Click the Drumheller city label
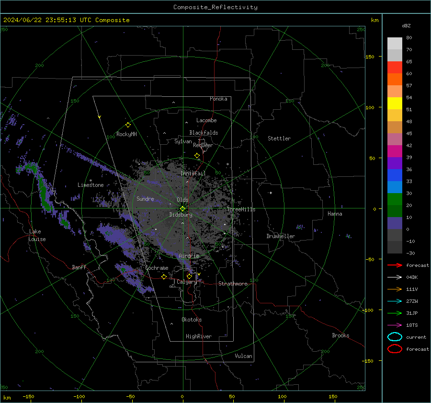 (x=281, y=236)
